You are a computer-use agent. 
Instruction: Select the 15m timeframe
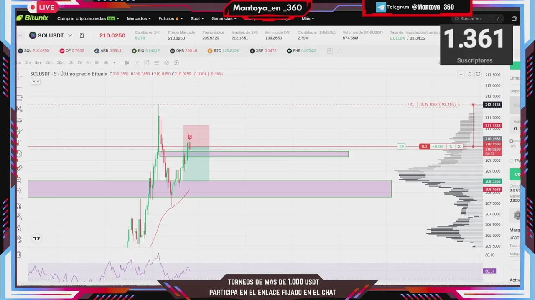point(48,63)
